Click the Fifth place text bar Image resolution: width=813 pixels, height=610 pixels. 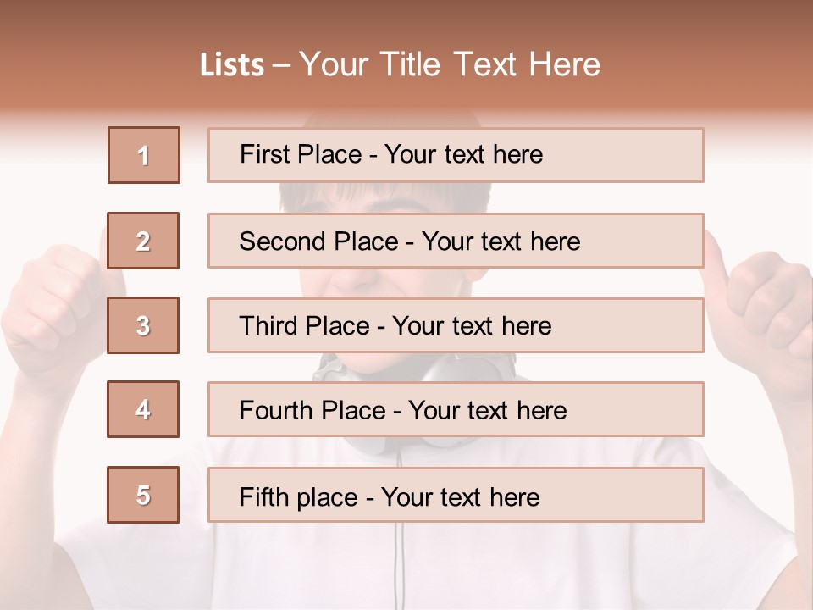point(456,496)
